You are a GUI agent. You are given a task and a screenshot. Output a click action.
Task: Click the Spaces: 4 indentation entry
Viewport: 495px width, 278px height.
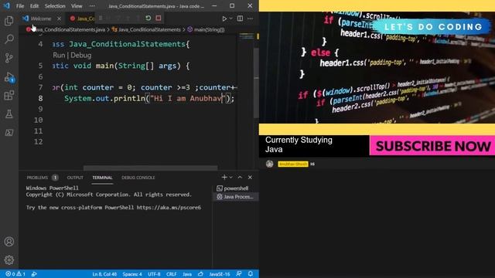[x=132, y=274]
